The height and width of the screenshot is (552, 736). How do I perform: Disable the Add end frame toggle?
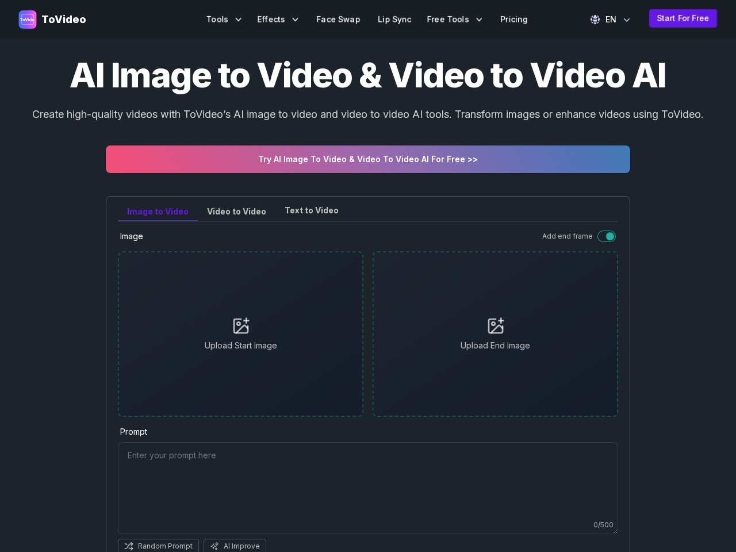coord(607,236)
